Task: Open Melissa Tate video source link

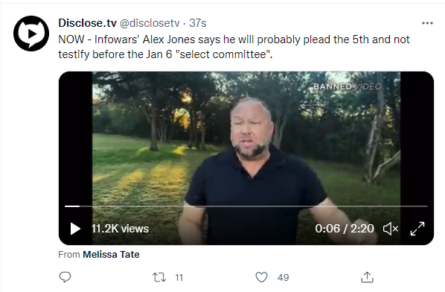Action: click(111, 254)
